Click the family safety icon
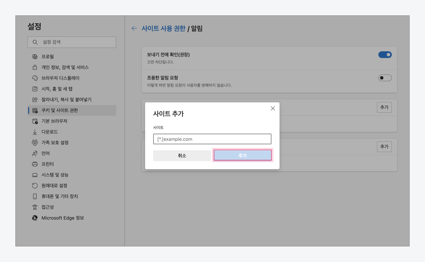 point(35,143)
